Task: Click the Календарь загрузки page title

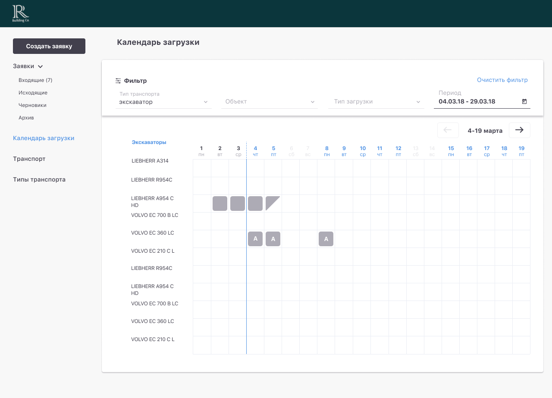Action: 158,42
